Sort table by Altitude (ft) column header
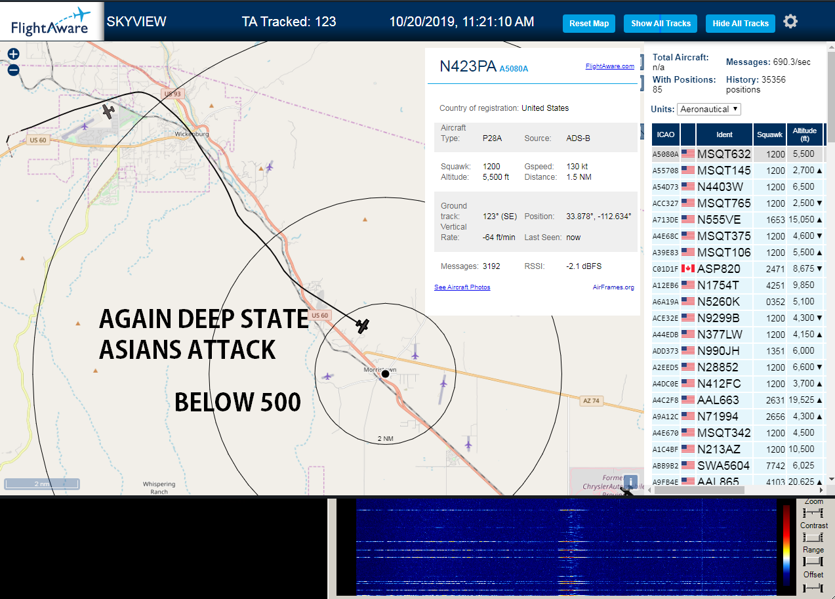 click(x=804, y=134)
